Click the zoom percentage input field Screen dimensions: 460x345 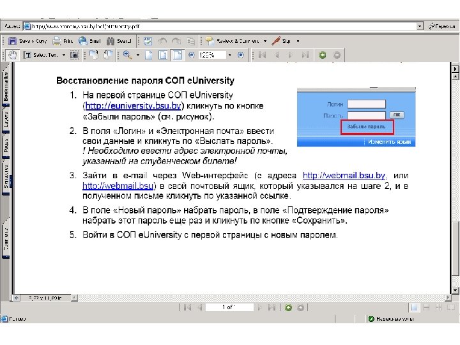coord(212,55)
